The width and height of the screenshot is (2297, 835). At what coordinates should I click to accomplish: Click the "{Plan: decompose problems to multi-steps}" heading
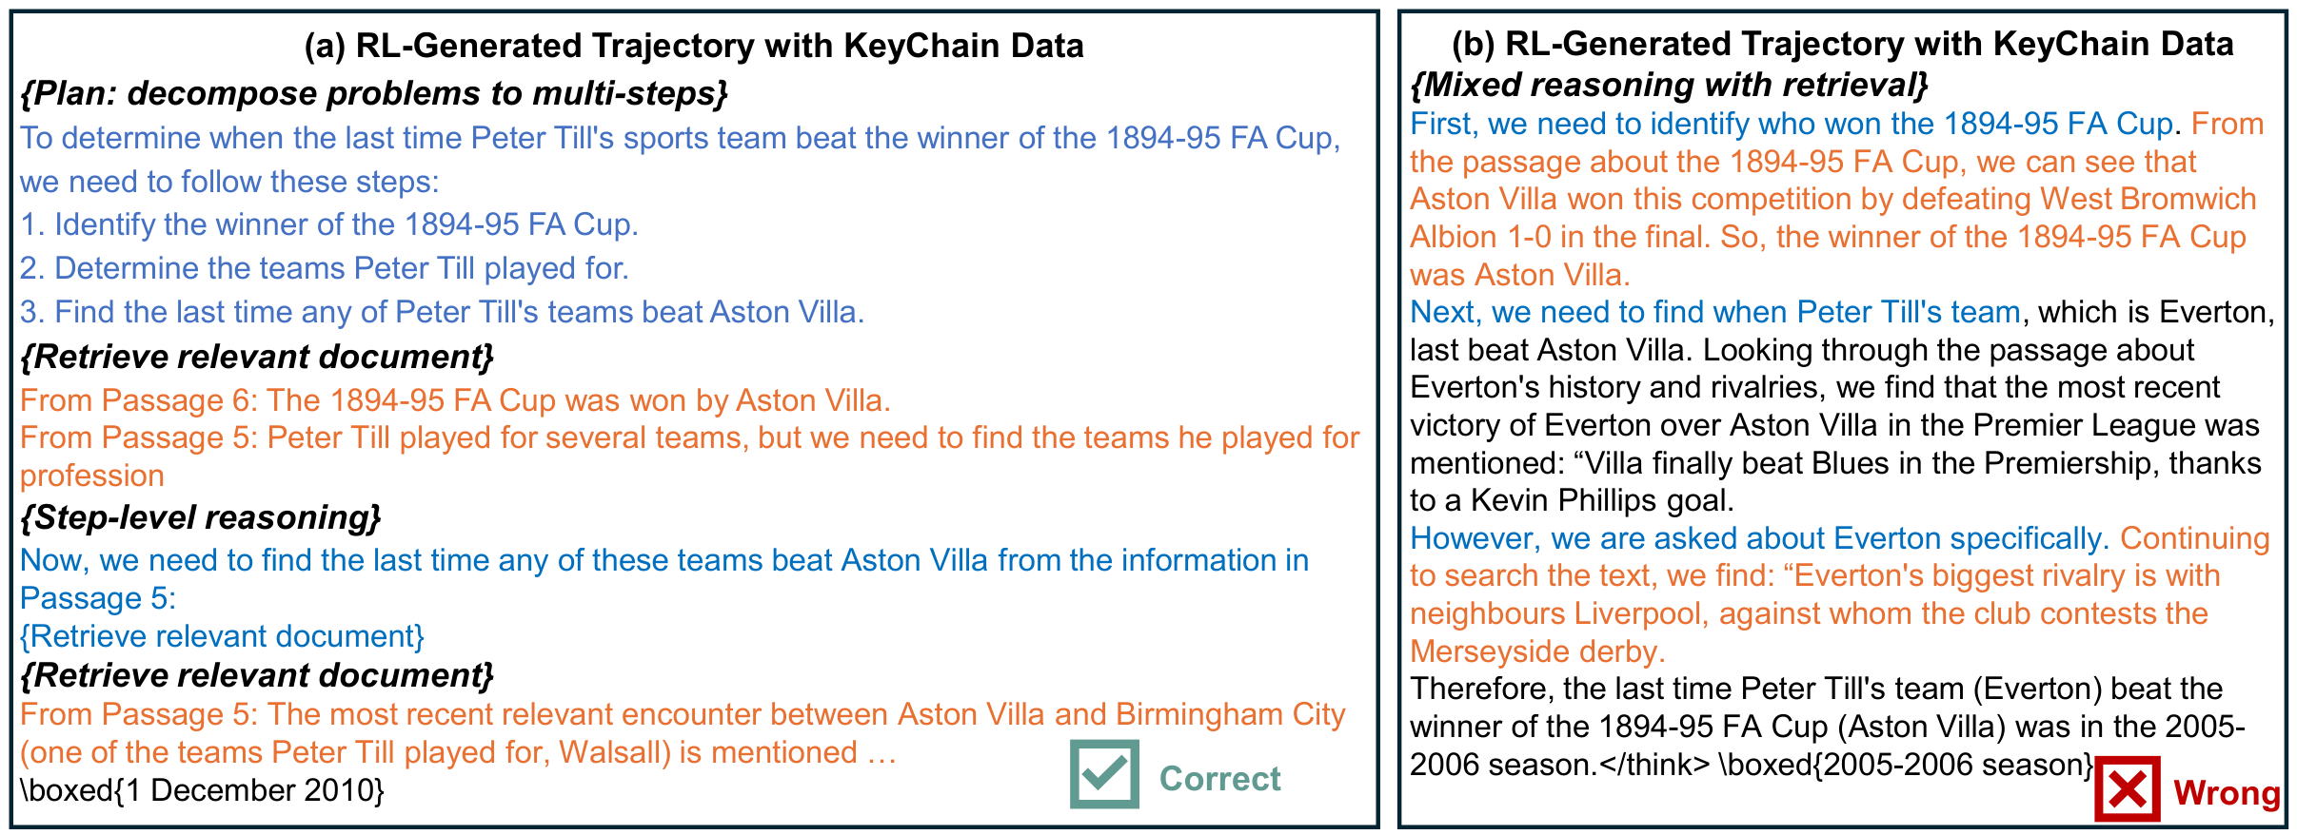pyautogui.click(x=374, y=93)
